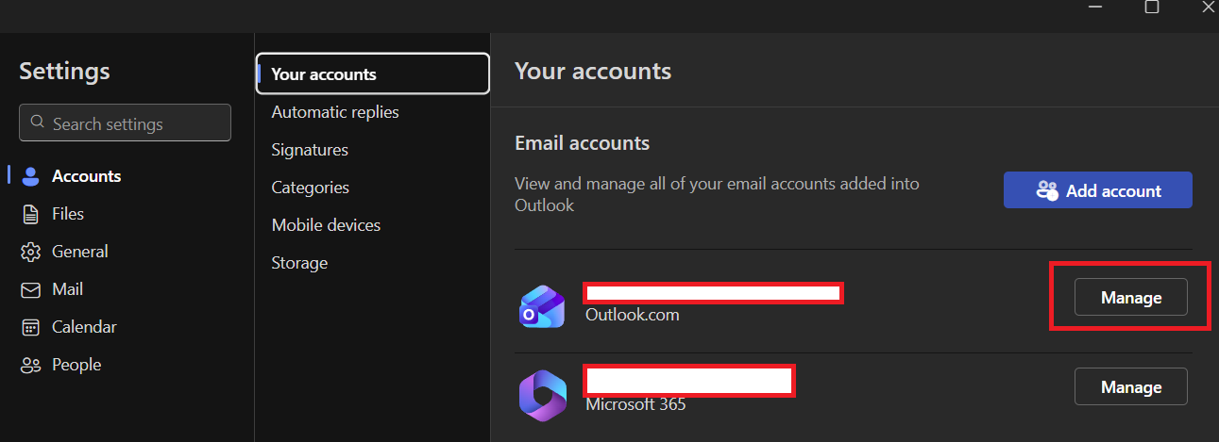Screen dimensions: 1219x442
Task: Click the Add account button
Action: point(1098,189)
